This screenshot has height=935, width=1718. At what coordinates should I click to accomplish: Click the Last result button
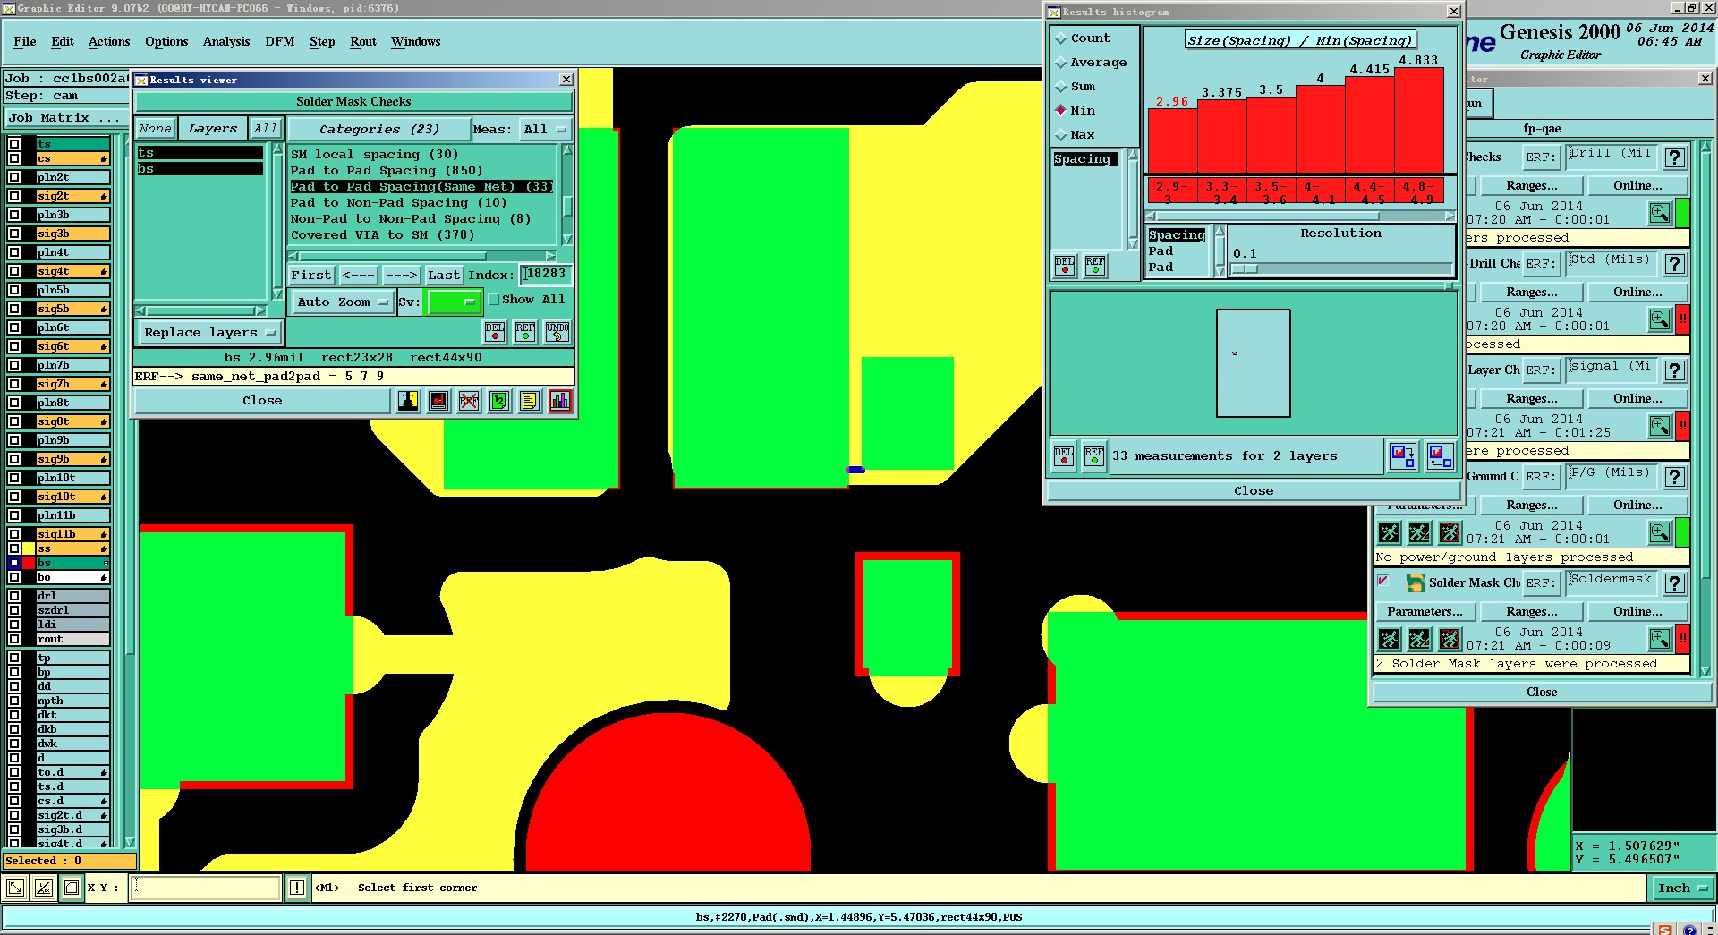[444, 275]
